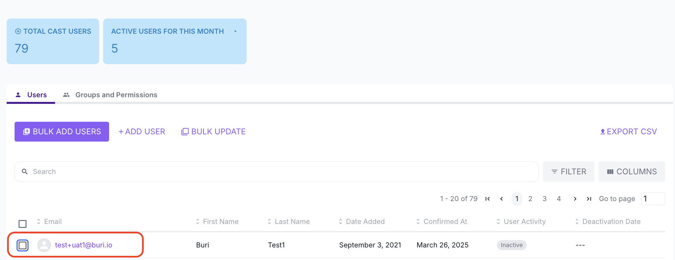
Task: Toggle the select-all checkbox in the table header
Action: [23, 224]
